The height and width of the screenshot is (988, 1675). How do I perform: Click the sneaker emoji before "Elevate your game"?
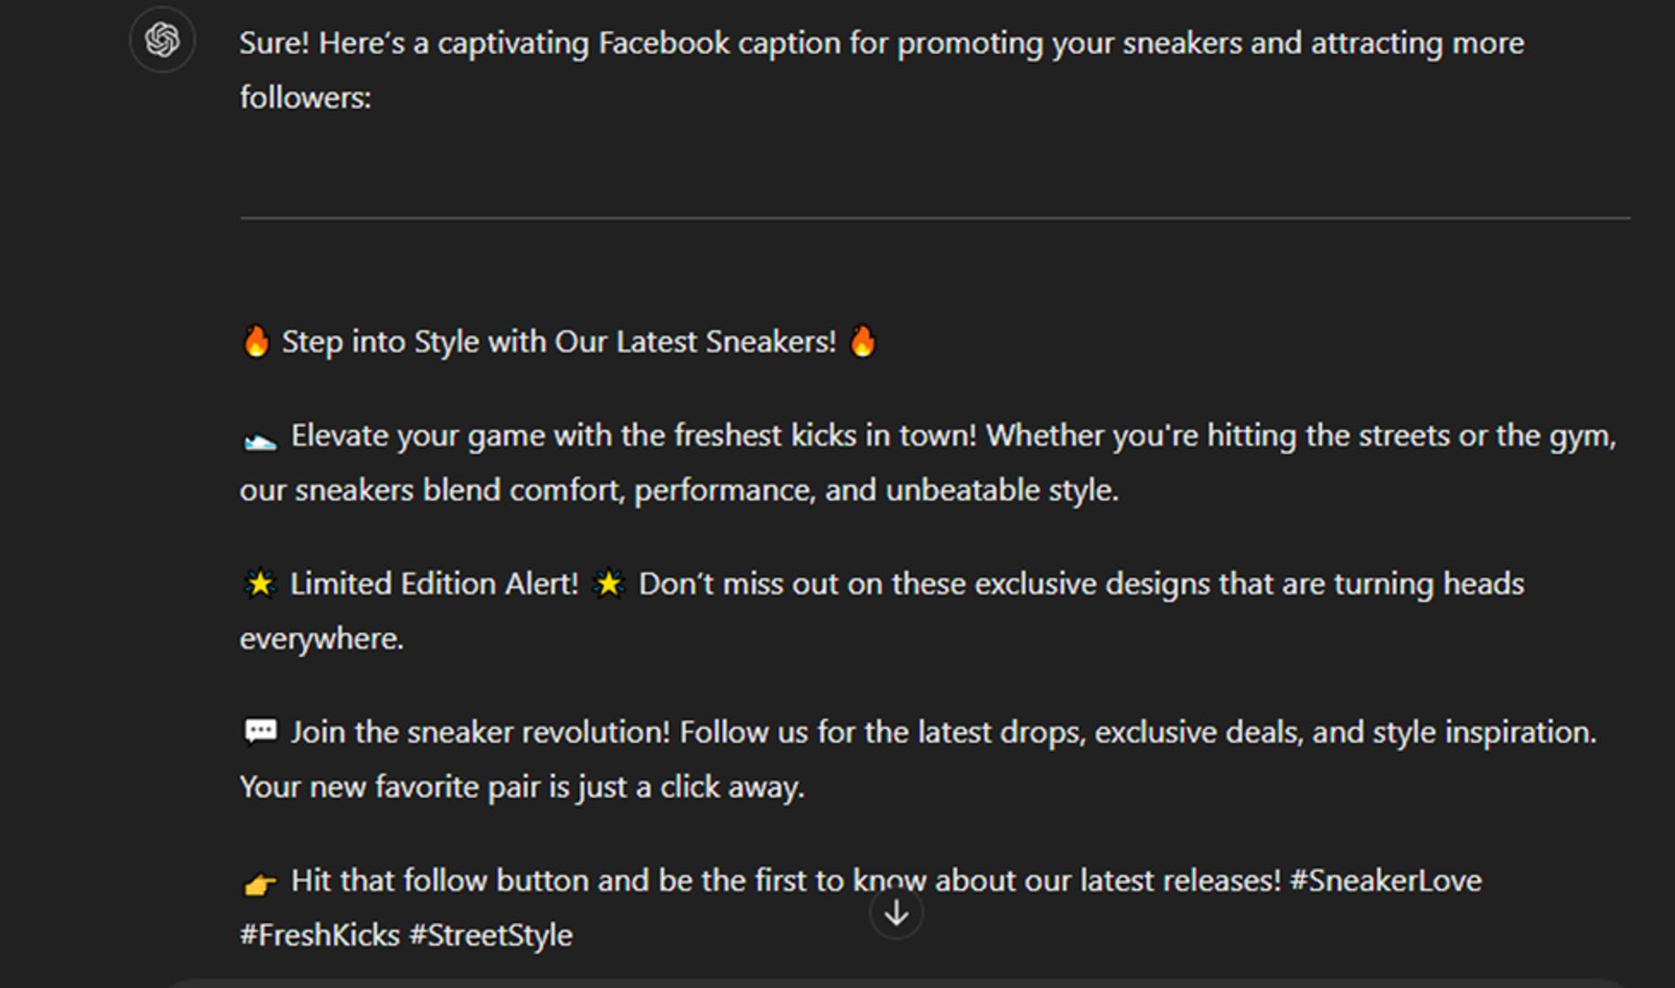[260, 439]
